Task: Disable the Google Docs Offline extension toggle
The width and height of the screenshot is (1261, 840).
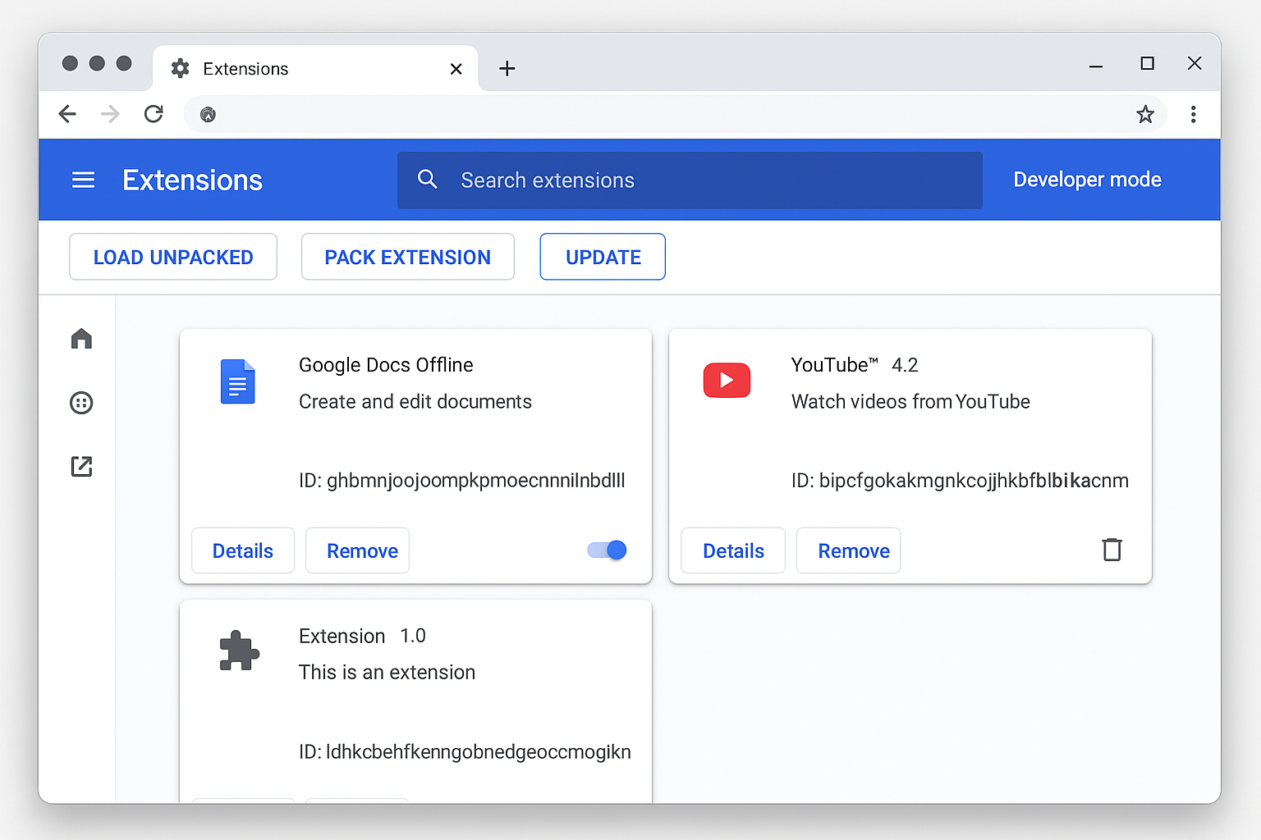Action: pyautogui.click(x=606, y=550)
